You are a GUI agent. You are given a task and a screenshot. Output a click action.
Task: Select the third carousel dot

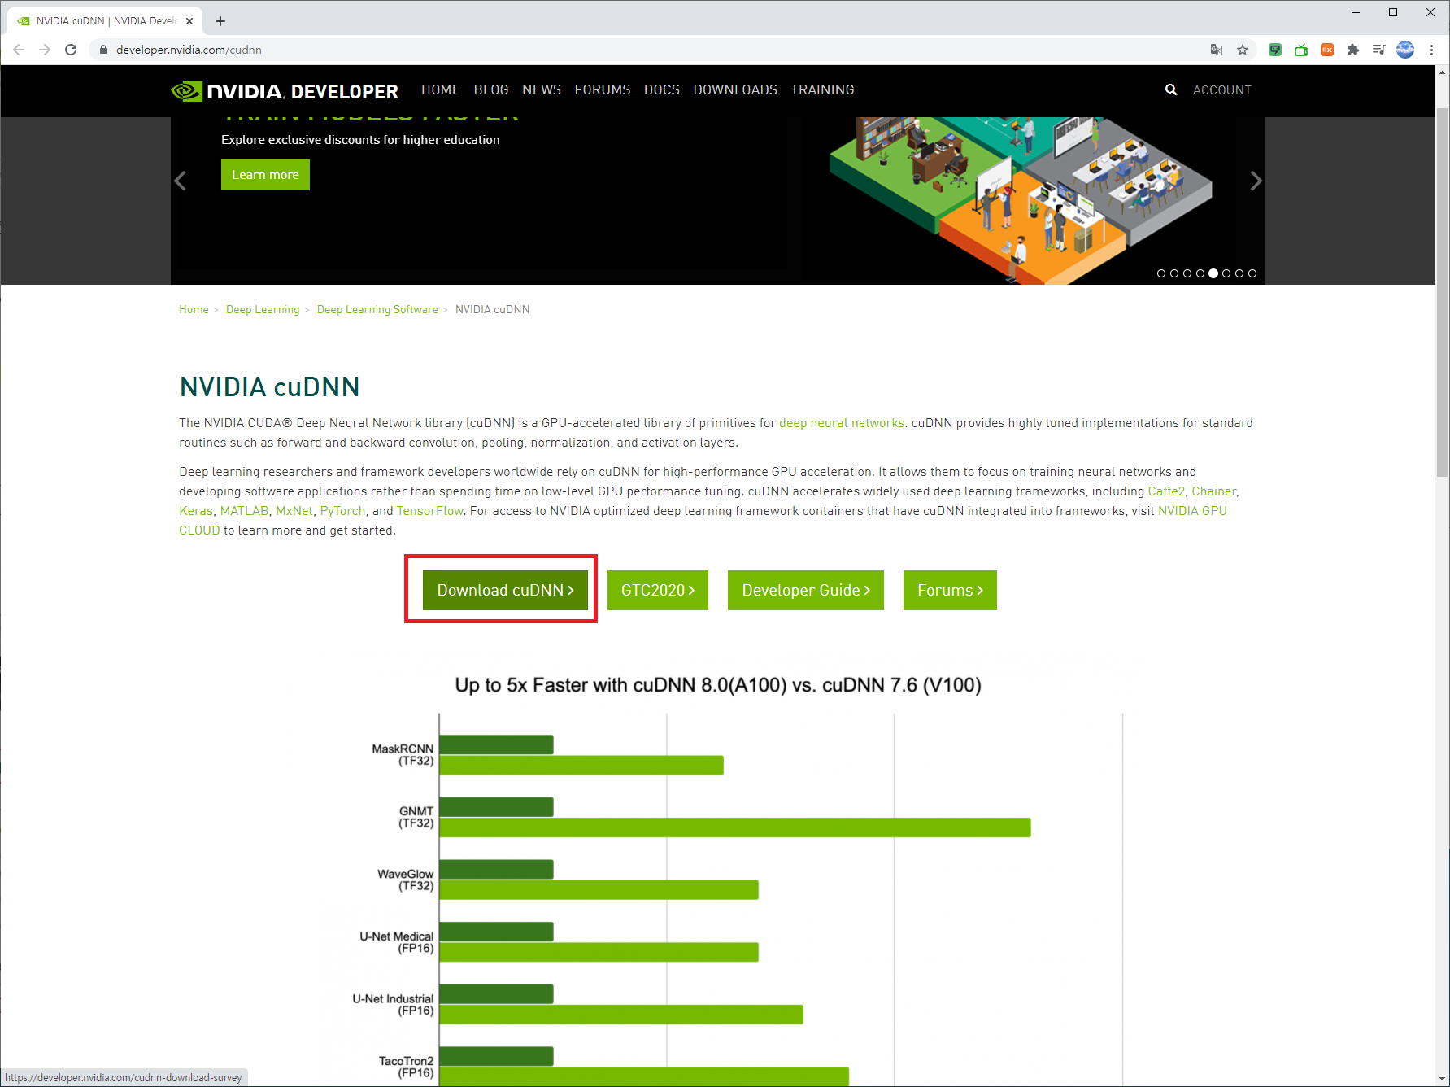(x=1187, y=273)
